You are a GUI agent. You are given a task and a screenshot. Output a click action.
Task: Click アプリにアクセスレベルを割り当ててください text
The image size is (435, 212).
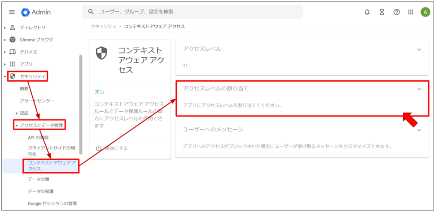[232, 106]
